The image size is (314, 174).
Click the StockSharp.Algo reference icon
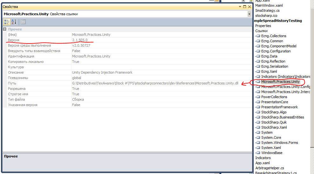click(x=258, y=112)
